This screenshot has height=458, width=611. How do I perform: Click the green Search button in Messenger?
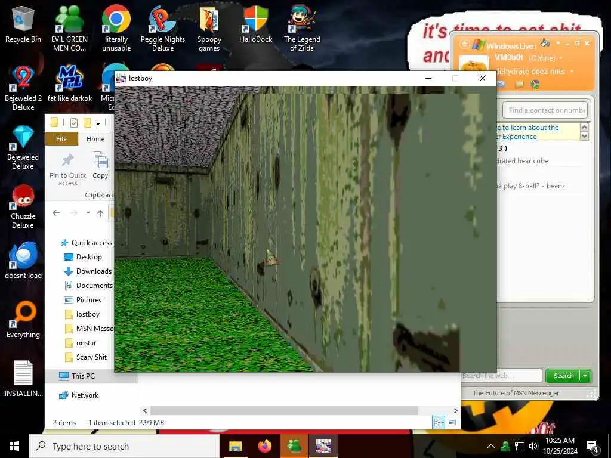(563, 376)
